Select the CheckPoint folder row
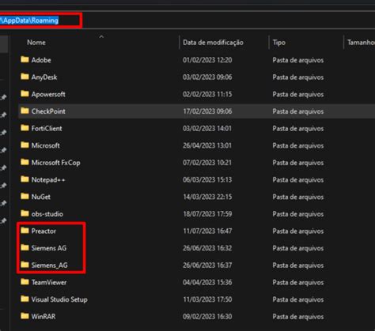Image resolution: width=375 pixels, height=331 pixels. point(197,111)
